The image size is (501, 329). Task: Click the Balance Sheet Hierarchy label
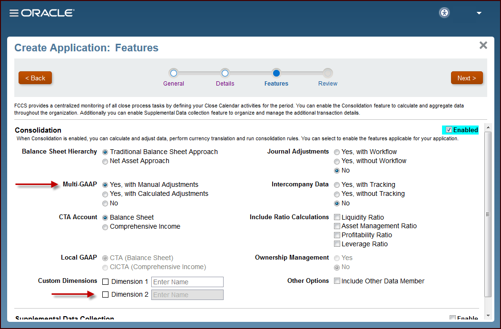tap(59, 151)
